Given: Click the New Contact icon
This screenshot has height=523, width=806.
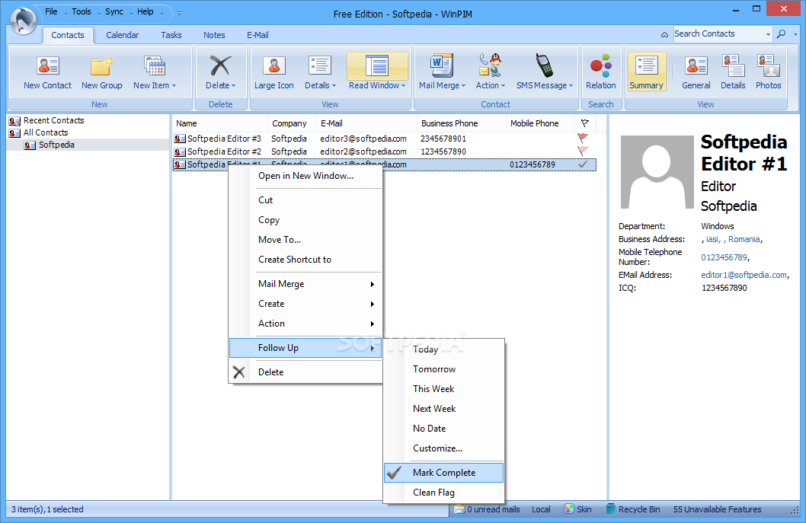Looking at the screenshot, I should pos(48,65).
